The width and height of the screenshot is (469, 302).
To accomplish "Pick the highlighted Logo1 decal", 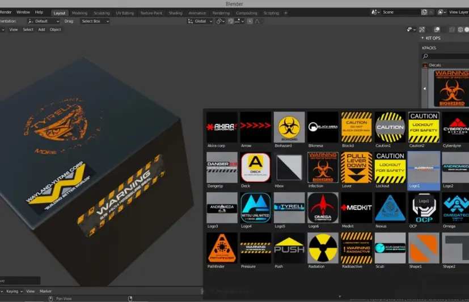I will [x=424, y=170].
